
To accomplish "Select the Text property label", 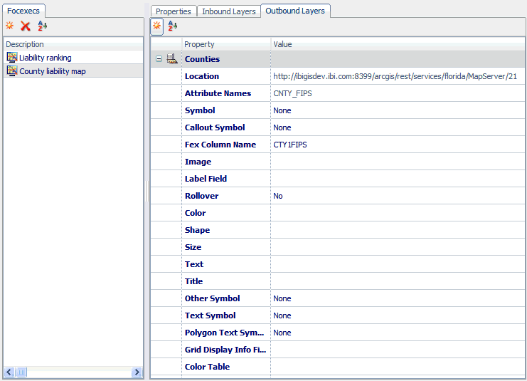I will [x=194, y=264].
